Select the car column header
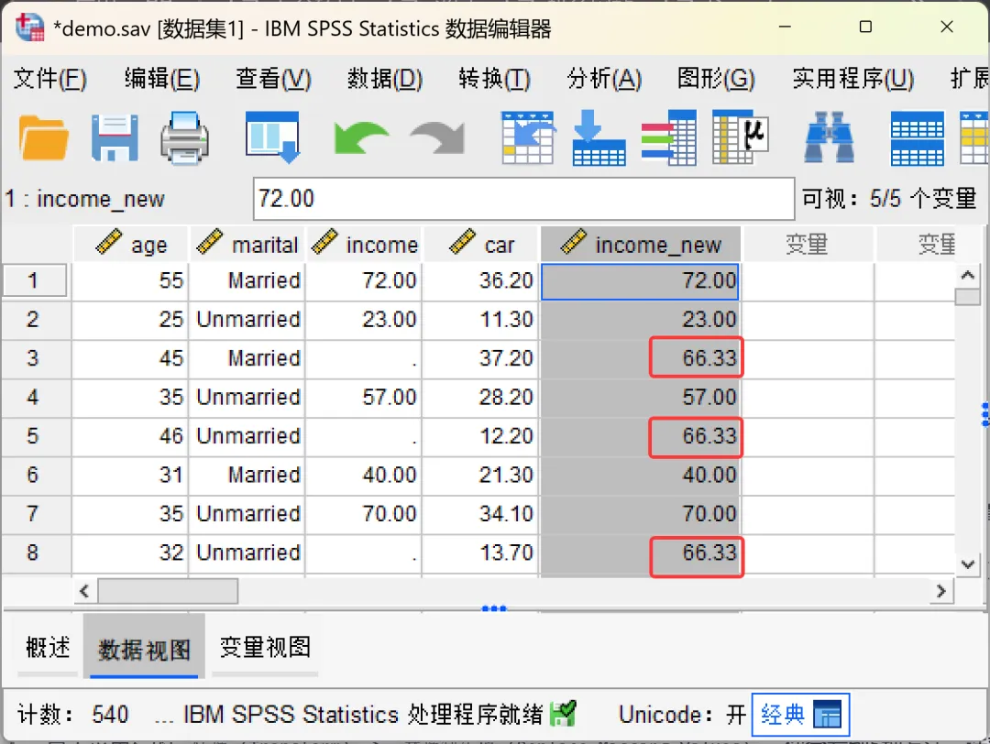This screenshot has height=744, width=990. [x=480, y=245]
